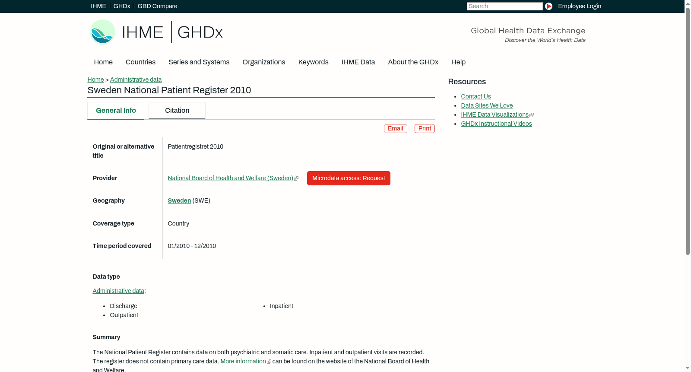Switch to the Citation tab
The width and height of the screenshot is (691, 372).
(x=177, y=111)
